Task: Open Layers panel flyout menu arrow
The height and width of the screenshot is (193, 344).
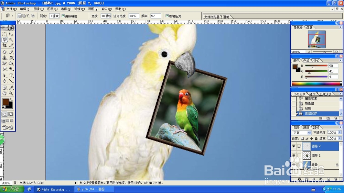Action: (x=341, y=127)
